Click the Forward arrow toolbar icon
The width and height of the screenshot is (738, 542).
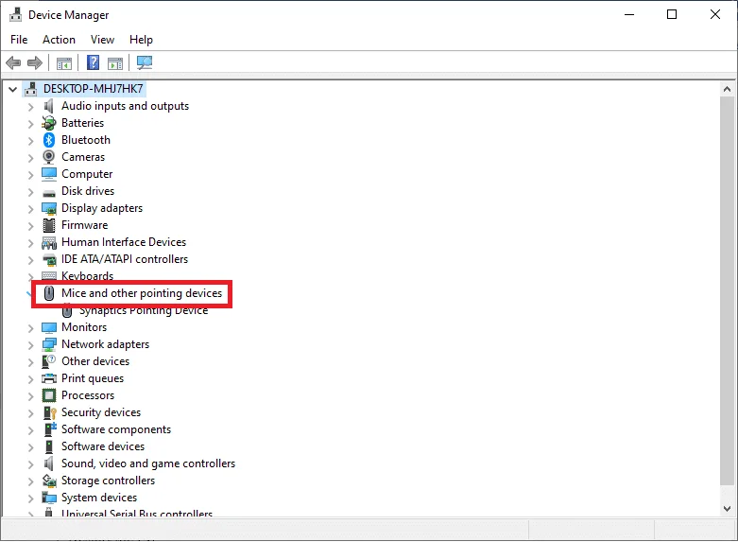[35, 62]
